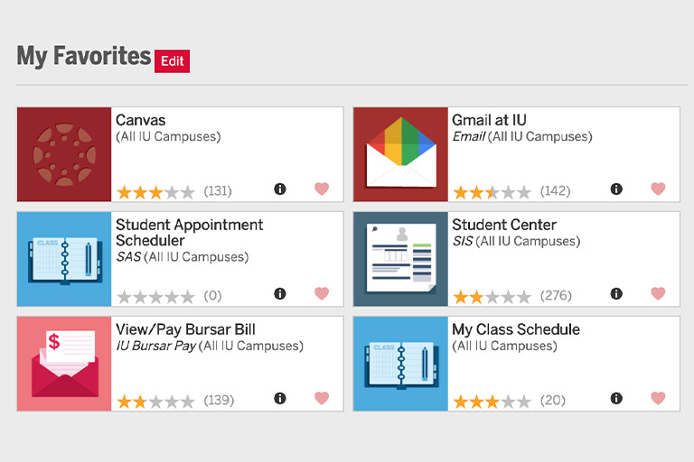Unfavorite Canvas with the heart icon
The height and width of the screenshot is (462, 694).
(x=322, y=189)
